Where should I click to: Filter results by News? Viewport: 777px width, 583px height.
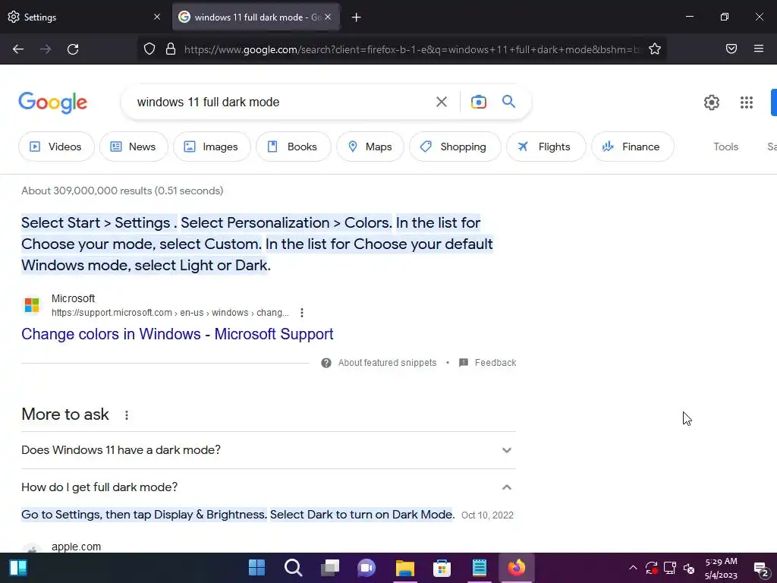point(134,147)
